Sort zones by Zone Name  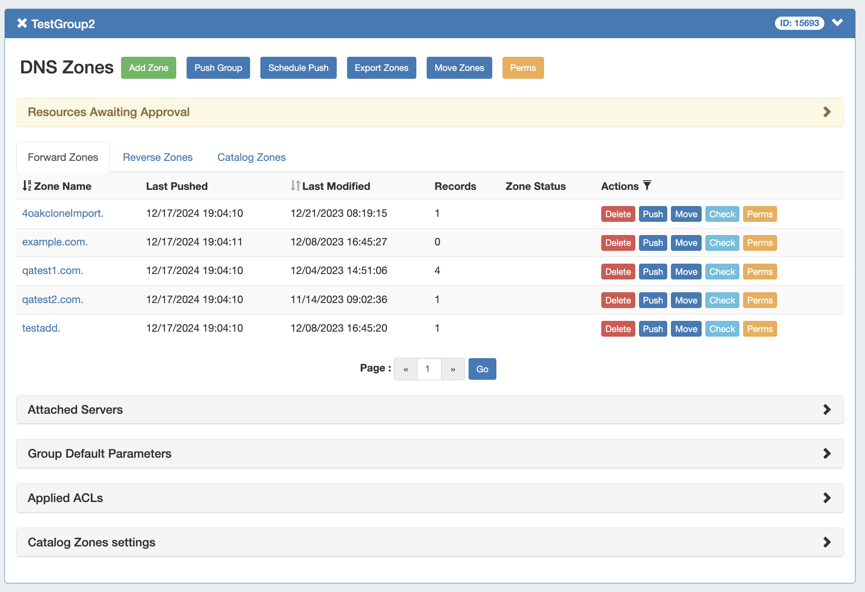[x=27, y=186]
